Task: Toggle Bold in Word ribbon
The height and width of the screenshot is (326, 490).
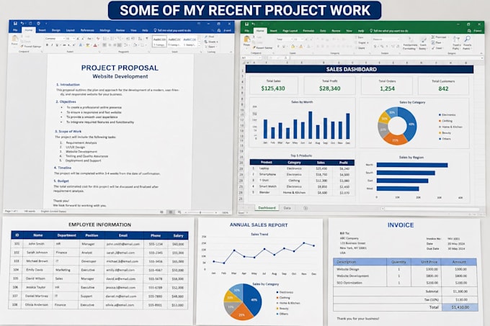Action: (47, 45)
